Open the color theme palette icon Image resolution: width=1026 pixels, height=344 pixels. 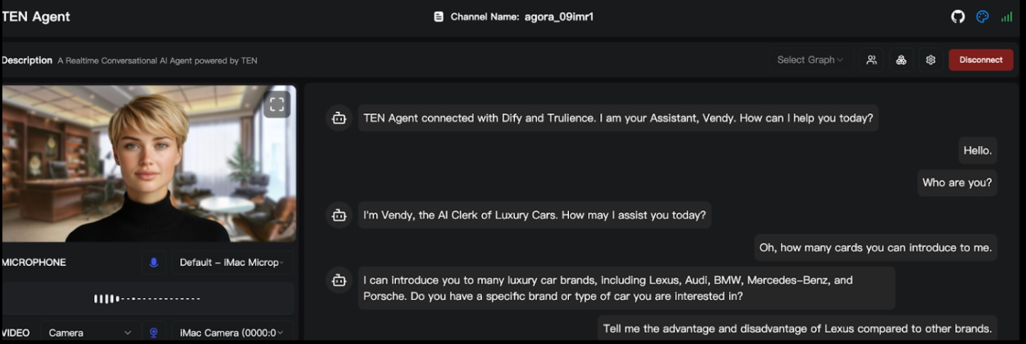[982, 17]
